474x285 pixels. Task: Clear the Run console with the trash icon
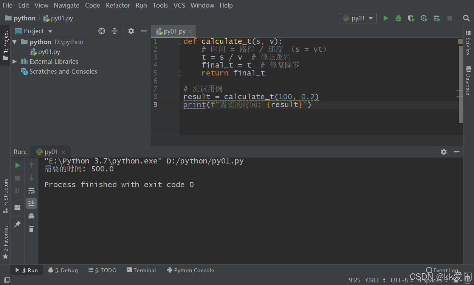[x=31, y=228]
